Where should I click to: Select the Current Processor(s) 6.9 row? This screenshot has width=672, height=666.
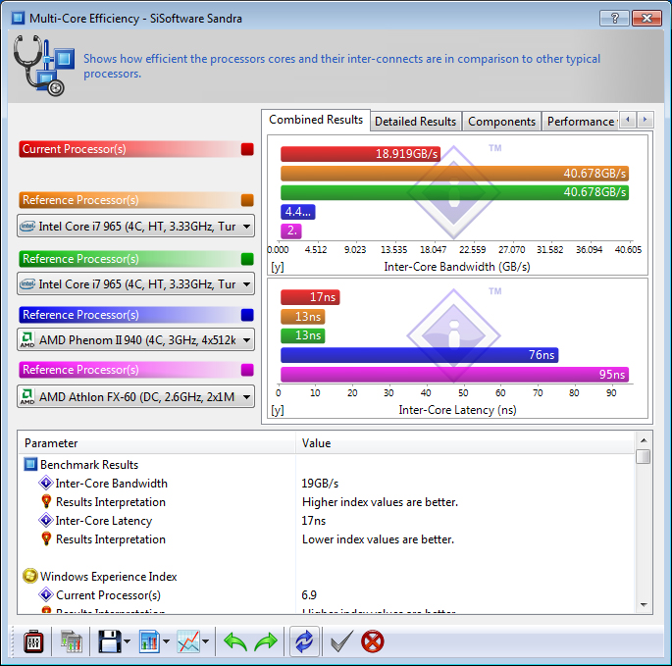click(x=326, y=595)
